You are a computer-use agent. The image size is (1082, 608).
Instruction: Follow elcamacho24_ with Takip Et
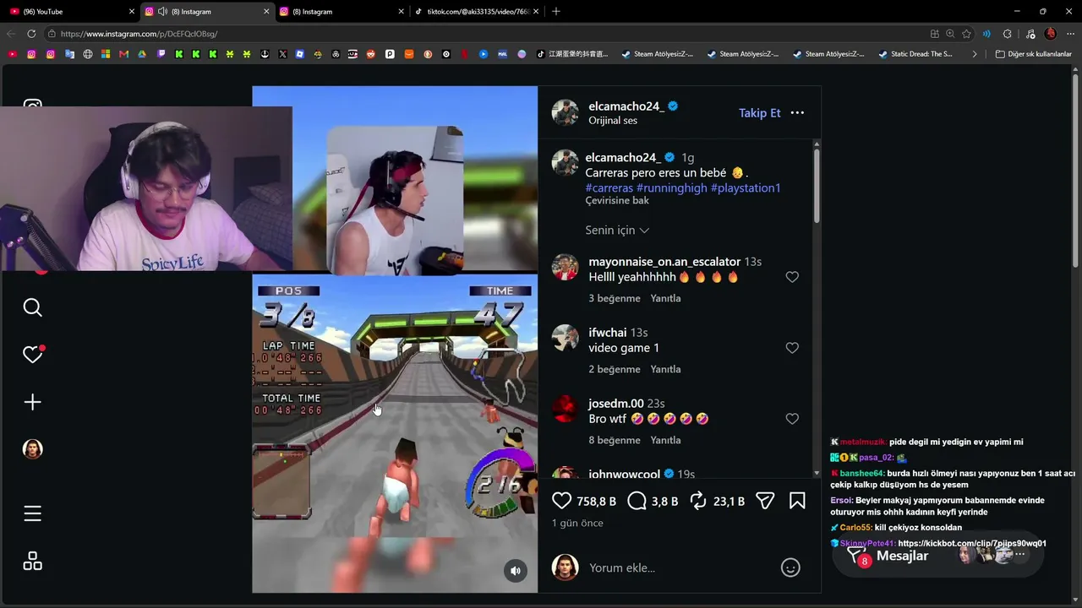pos(760,113)
